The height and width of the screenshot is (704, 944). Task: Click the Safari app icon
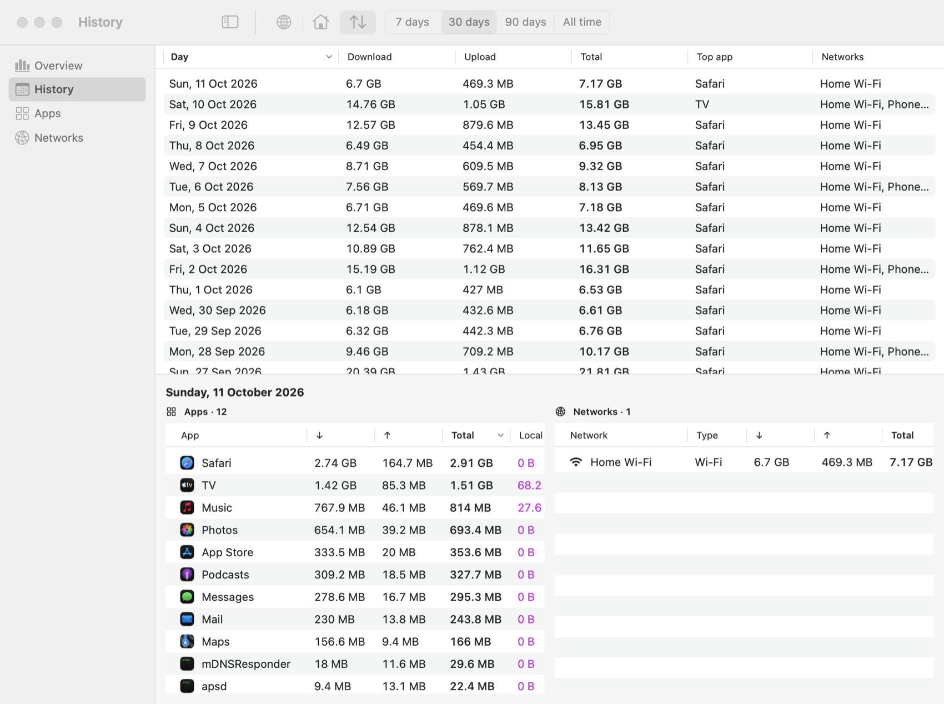click(187, 463)
